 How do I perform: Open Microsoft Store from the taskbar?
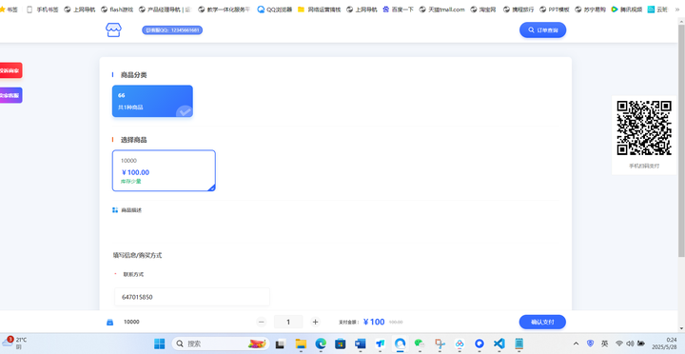click(x=341, y=344)
